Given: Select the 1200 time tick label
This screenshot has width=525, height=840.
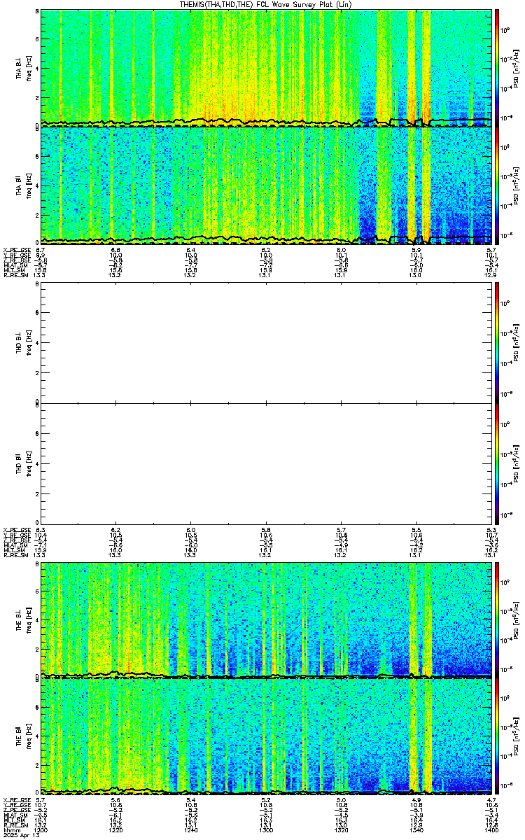Looking at the screenshot, I should point(41,829).
